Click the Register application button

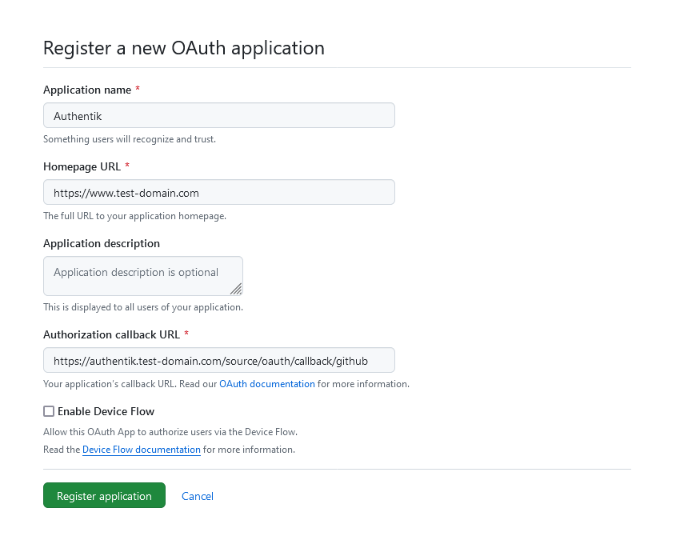[104, 496]
